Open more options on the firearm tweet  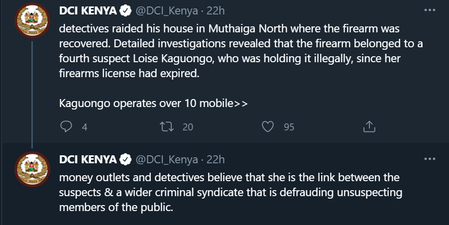click(x=429, y=10)
